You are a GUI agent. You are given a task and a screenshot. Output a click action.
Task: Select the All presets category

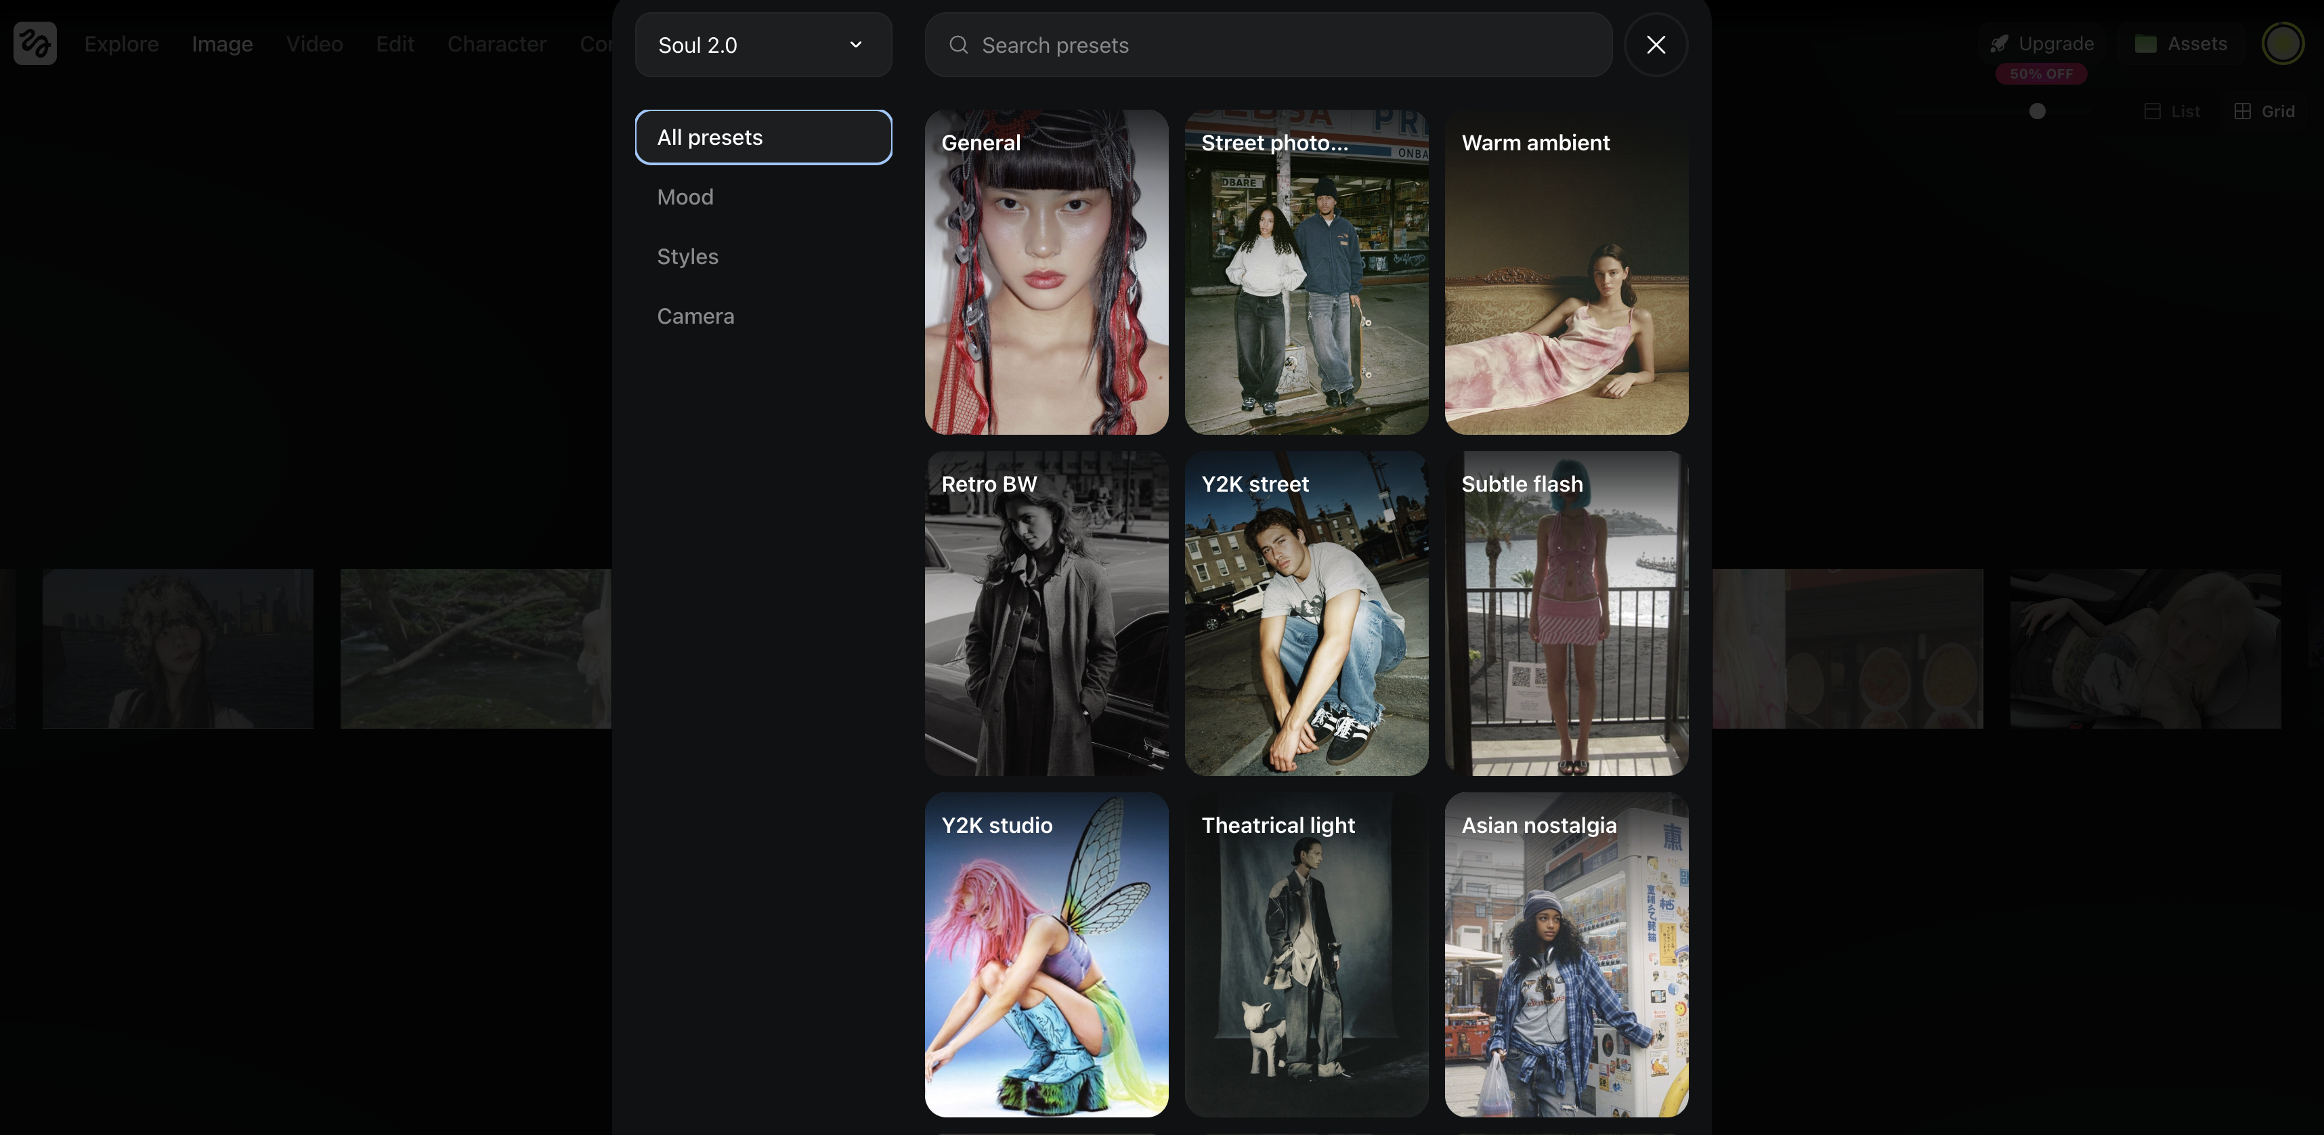(x=763, y=137)
